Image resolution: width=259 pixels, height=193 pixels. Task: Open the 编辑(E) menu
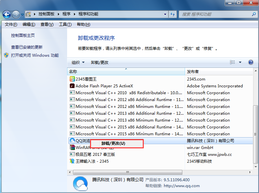pyautogui.click(x=29, y=24)
